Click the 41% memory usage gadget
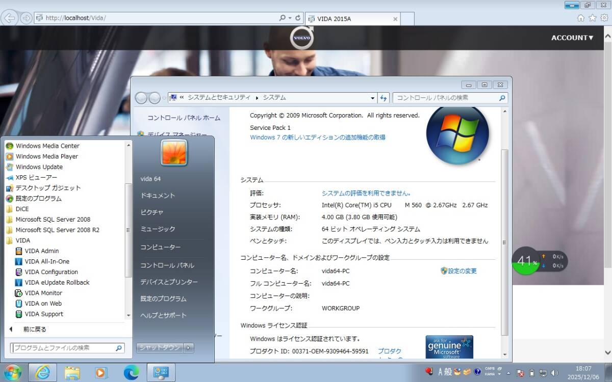 click(526, 261)
